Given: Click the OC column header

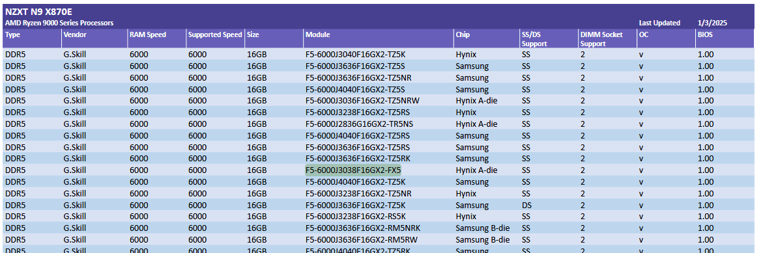Looking at the screenshot, I should coord(643,35).
